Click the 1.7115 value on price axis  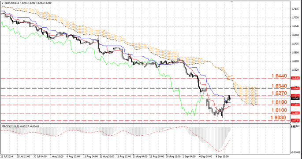pos(295,9)
